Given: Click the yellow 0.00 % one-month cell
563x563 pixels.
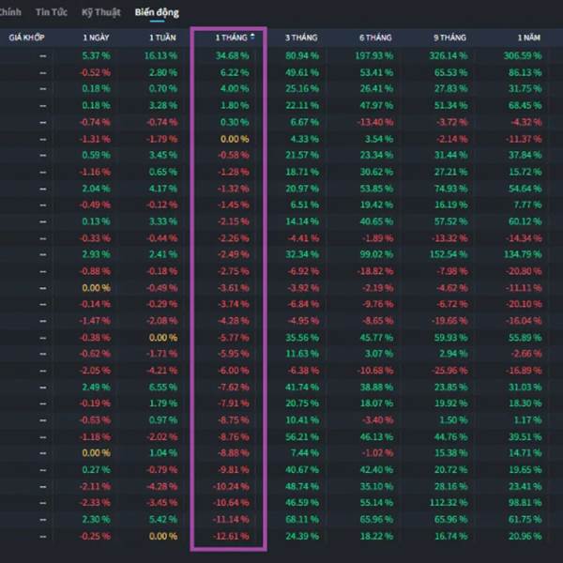Looking at the screenshot, I should pos(235,138).
